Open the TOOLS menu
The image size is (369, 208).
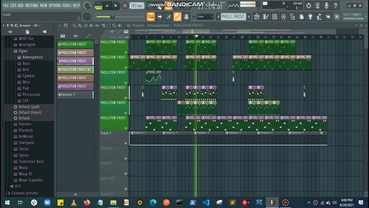(x=67, y=5)
